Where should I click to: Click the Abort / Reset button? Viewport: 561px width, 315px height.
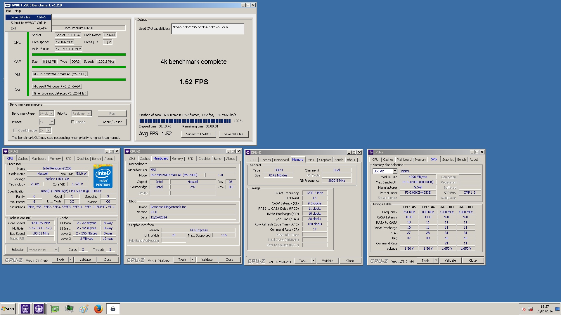[x=112, y=122]
